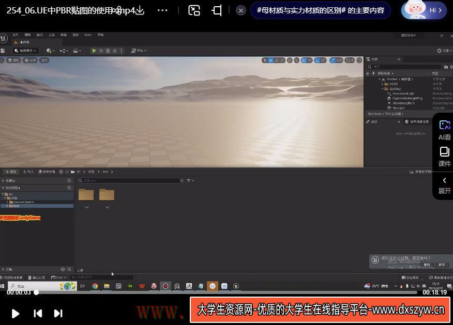Select the viewport selection arrow tool

[x=265, y=60]
